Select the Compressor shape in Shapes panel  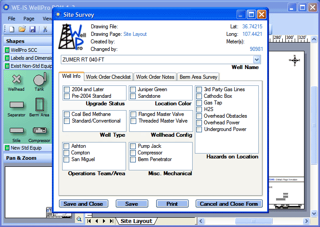(x=40, y=131)
